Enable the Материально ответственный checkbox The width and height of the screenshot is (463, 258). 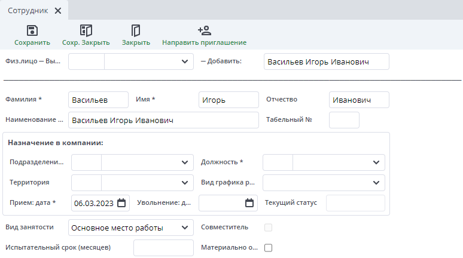pos(268,247)
